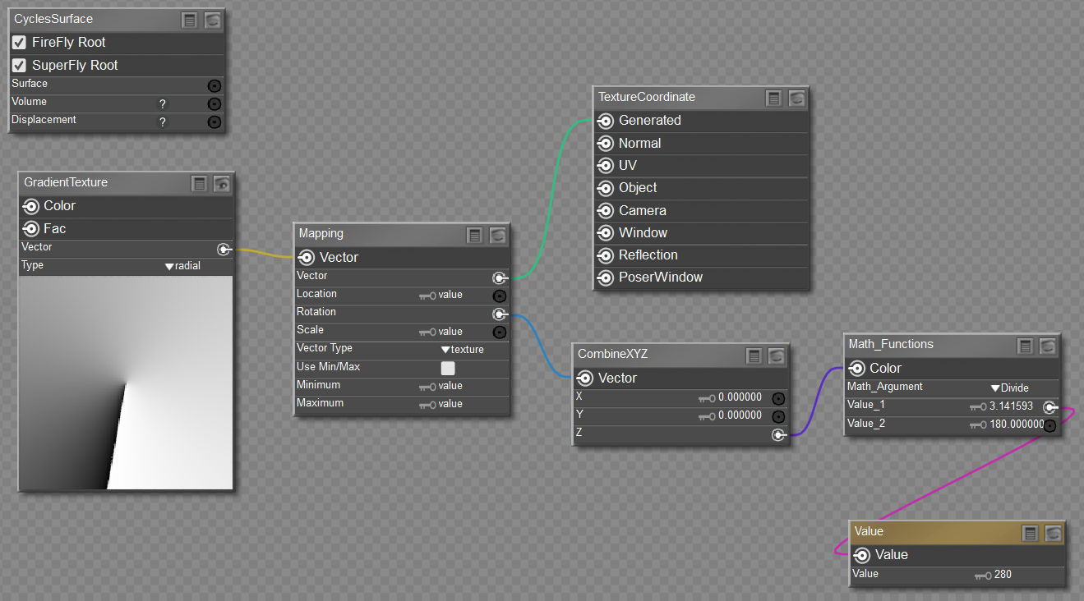Toggle the GradientTexture preview eye icon

(x=222, y=183)
